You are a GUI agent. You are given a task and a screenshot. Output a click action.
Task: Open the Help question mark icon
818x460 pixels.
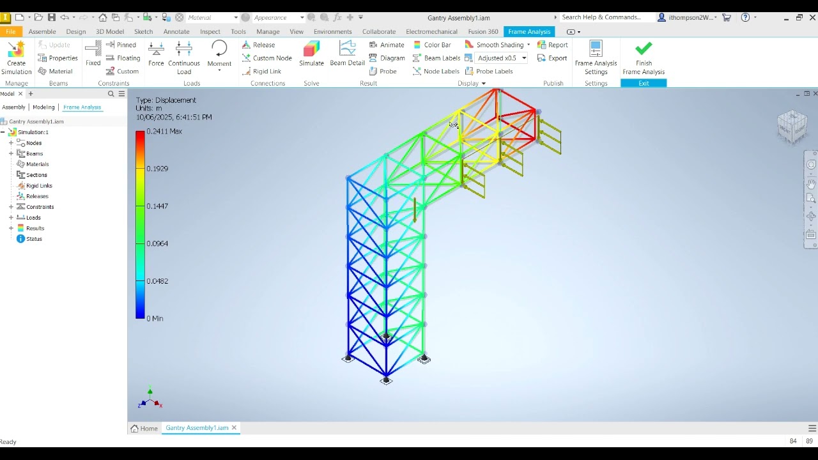pos(745,17)
